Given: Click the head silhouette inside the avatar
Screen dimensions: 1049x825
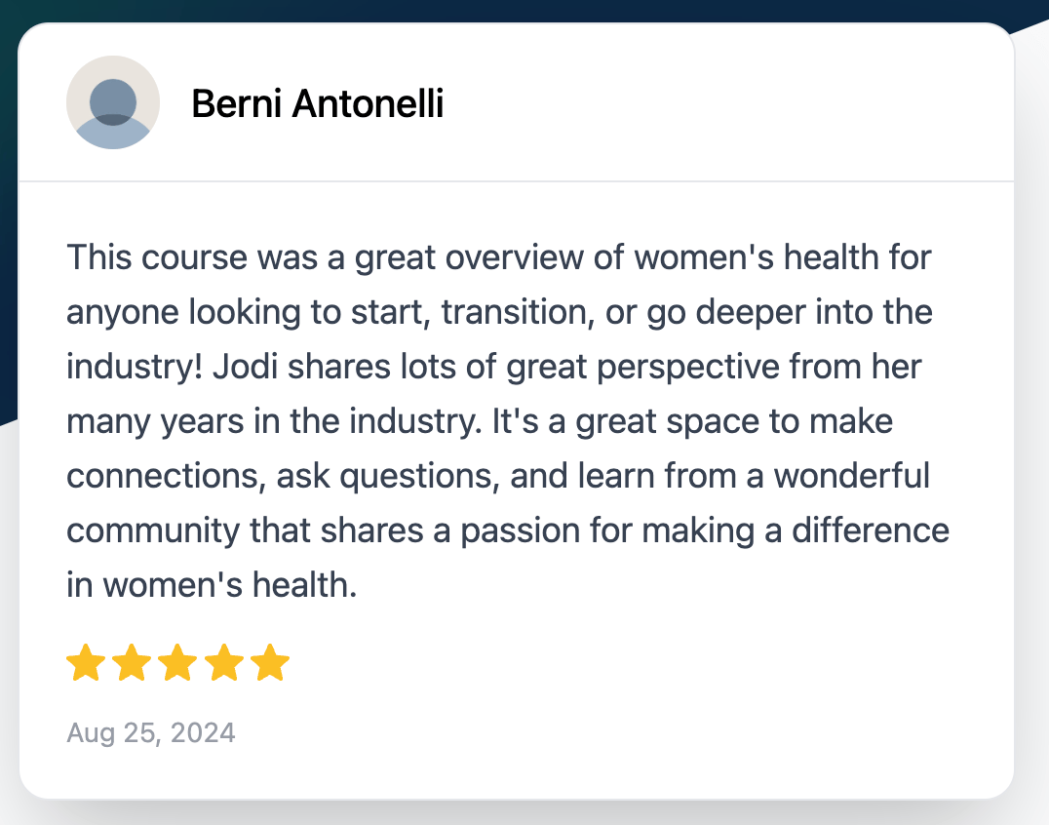Looking at the screenshot, I should point(113,101).
